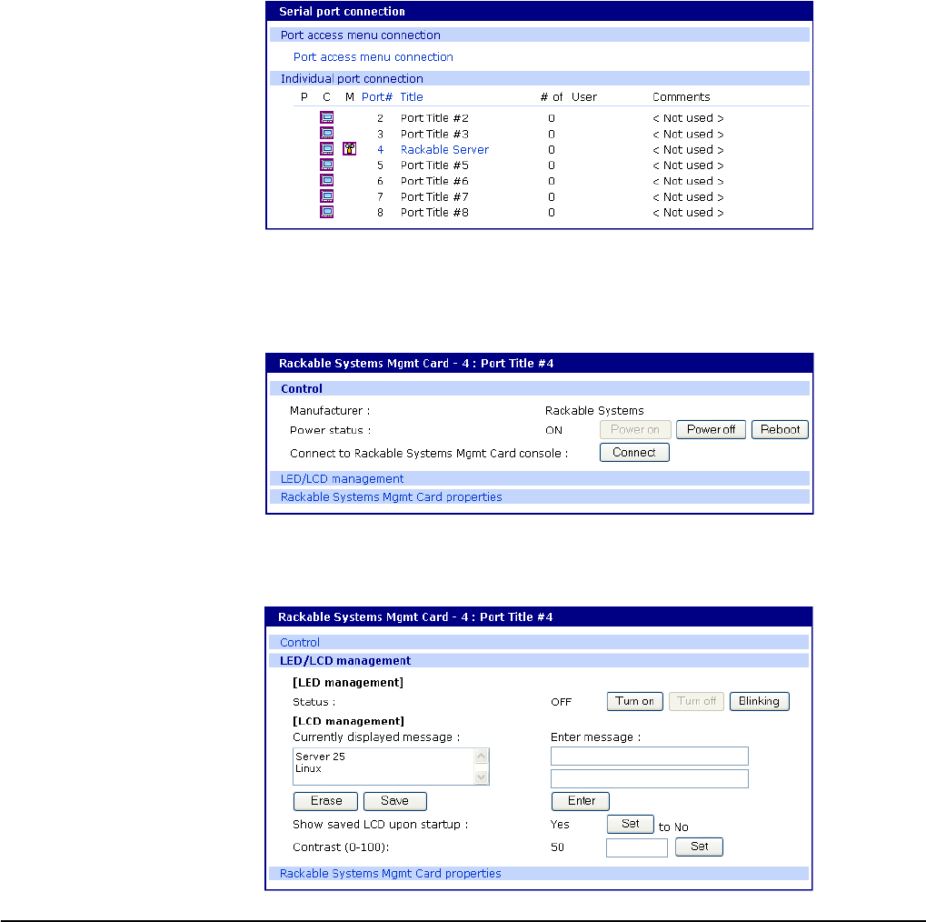
Task: Click the Power off button
Action: (x=711, y=430)
